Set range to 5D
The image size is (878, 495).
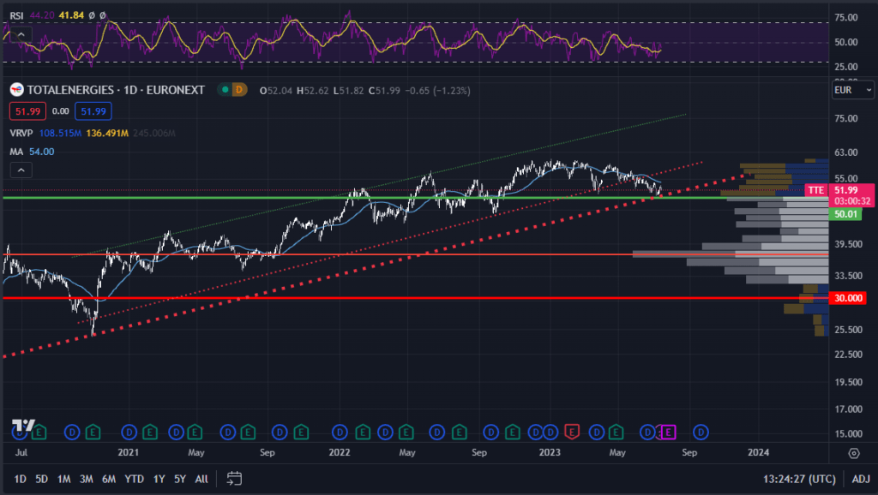(41, 479)
